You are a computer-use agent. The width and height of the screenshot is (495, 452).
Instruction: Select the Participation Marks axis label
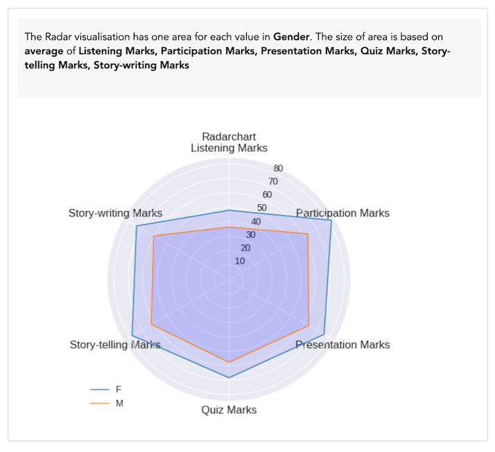(x=342, y=213)
